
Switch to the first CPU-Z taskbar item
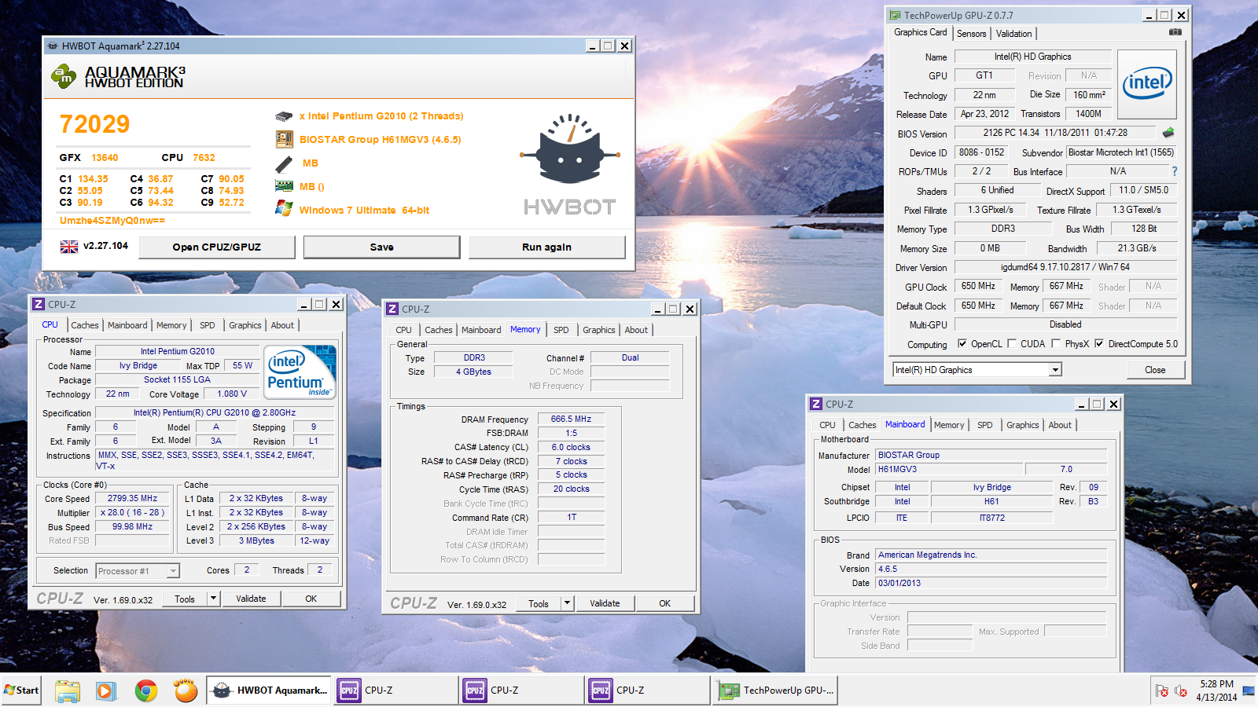pos(396,691)
